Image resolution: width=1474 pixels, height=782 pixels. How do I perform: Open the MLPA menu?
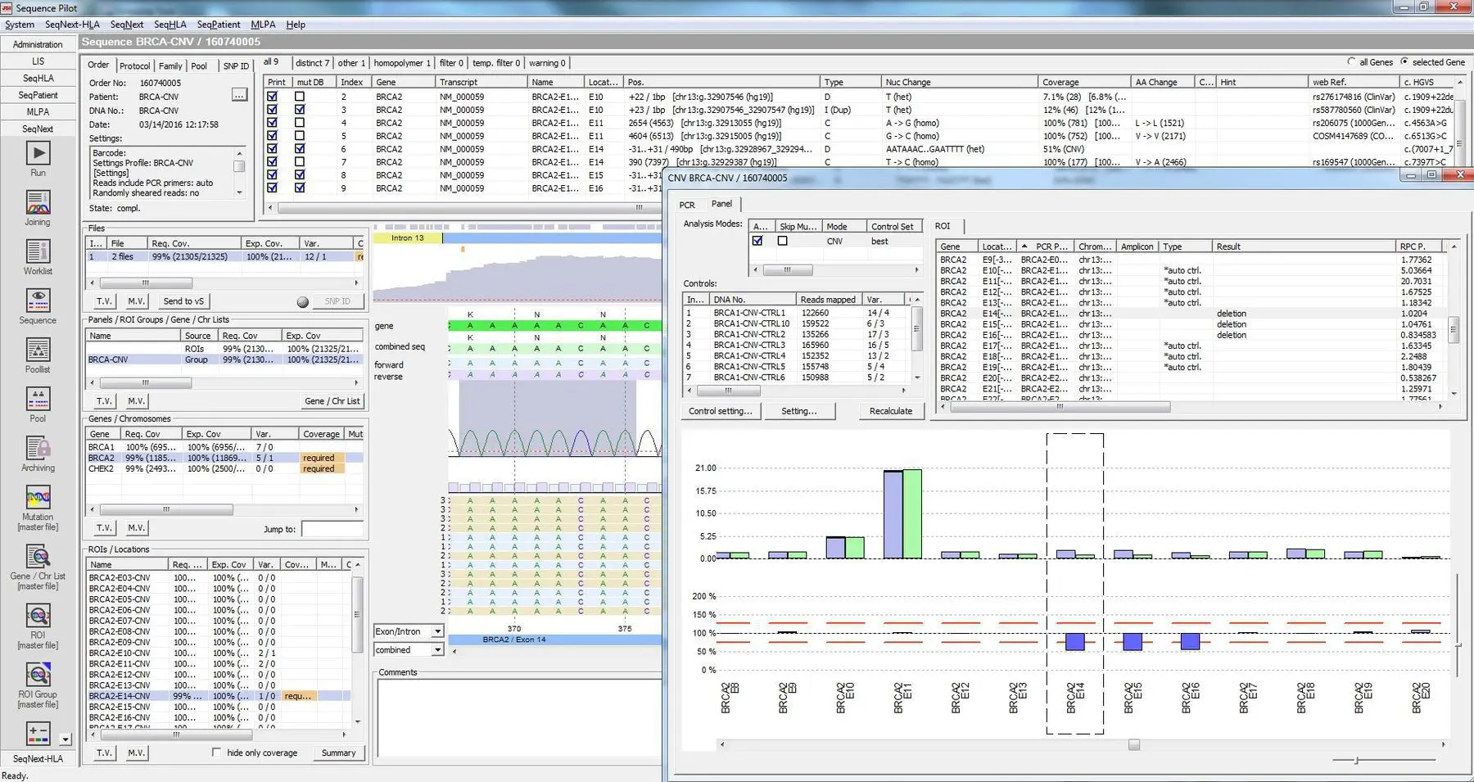(x=263, y=25)
